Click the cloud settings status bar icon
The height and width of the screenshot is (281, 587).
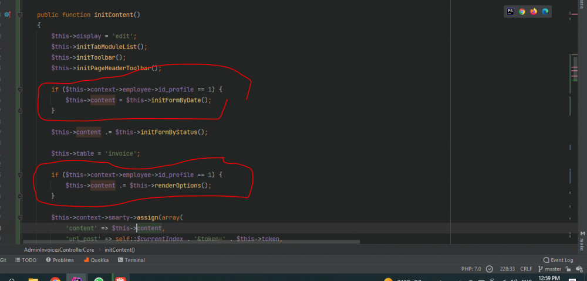pyautogui.click(x=579, y=269)
